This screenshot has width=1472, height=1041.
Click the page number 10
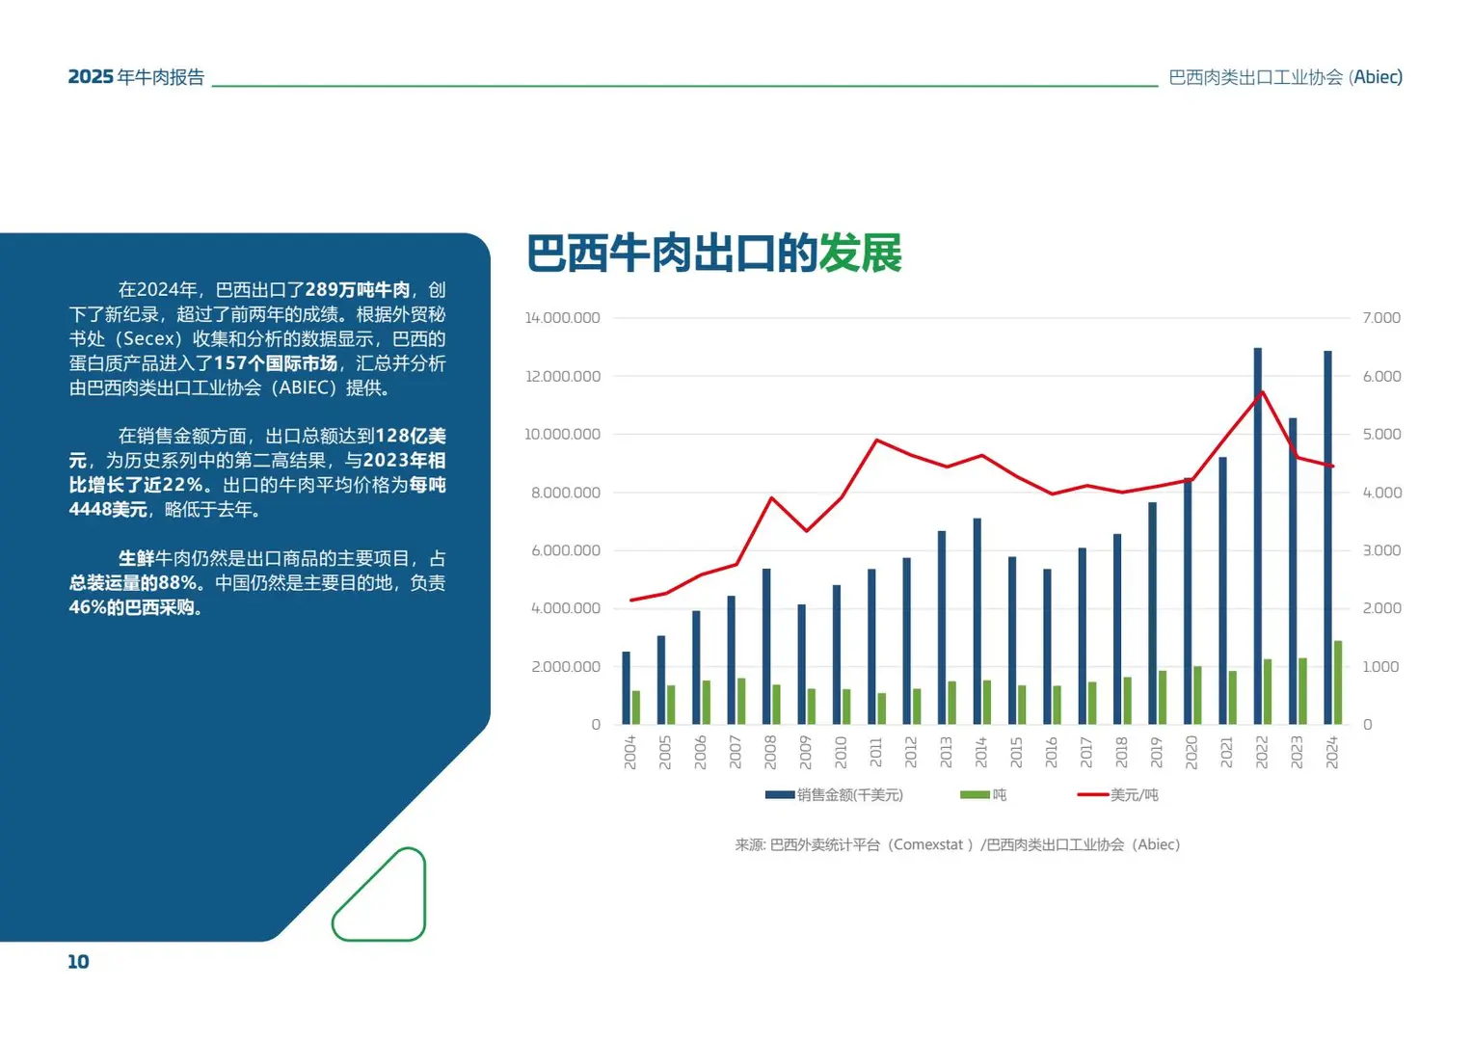78,961
